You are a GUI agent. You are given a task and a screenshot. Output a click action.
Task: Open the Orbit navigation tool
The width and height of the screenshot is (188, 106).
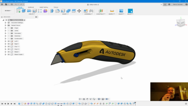pyautogui.click(x=80, y=99)
